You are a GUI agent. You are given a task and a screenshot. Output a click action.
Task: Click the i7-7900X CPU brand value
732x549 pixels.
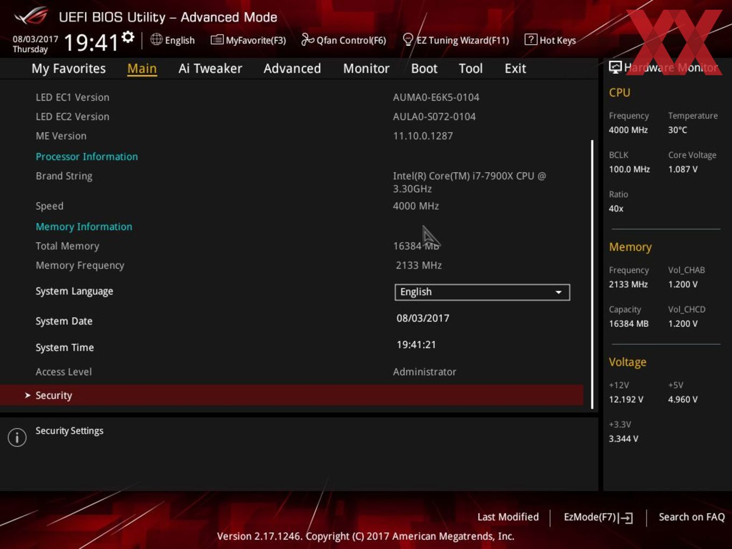[x=469, y=182]
